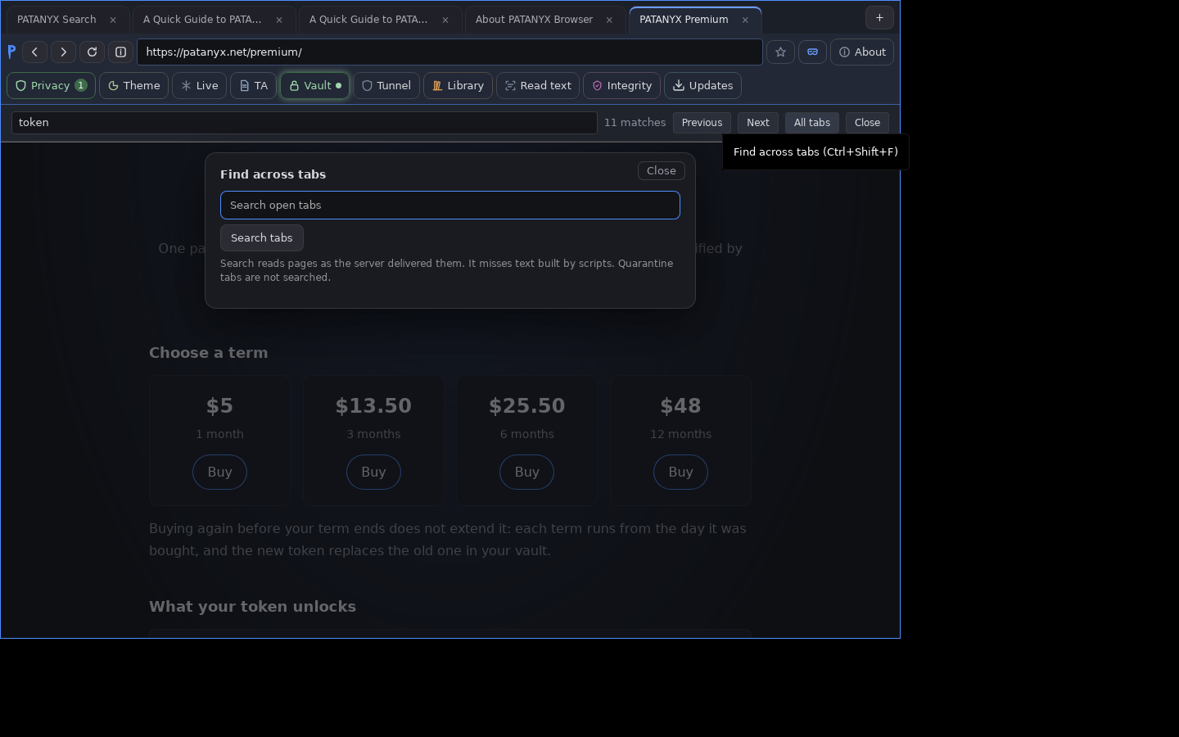The width and height of the screenshot is (1179, 737).
Task: Activate Read text mode
Action: pos(538,85)
